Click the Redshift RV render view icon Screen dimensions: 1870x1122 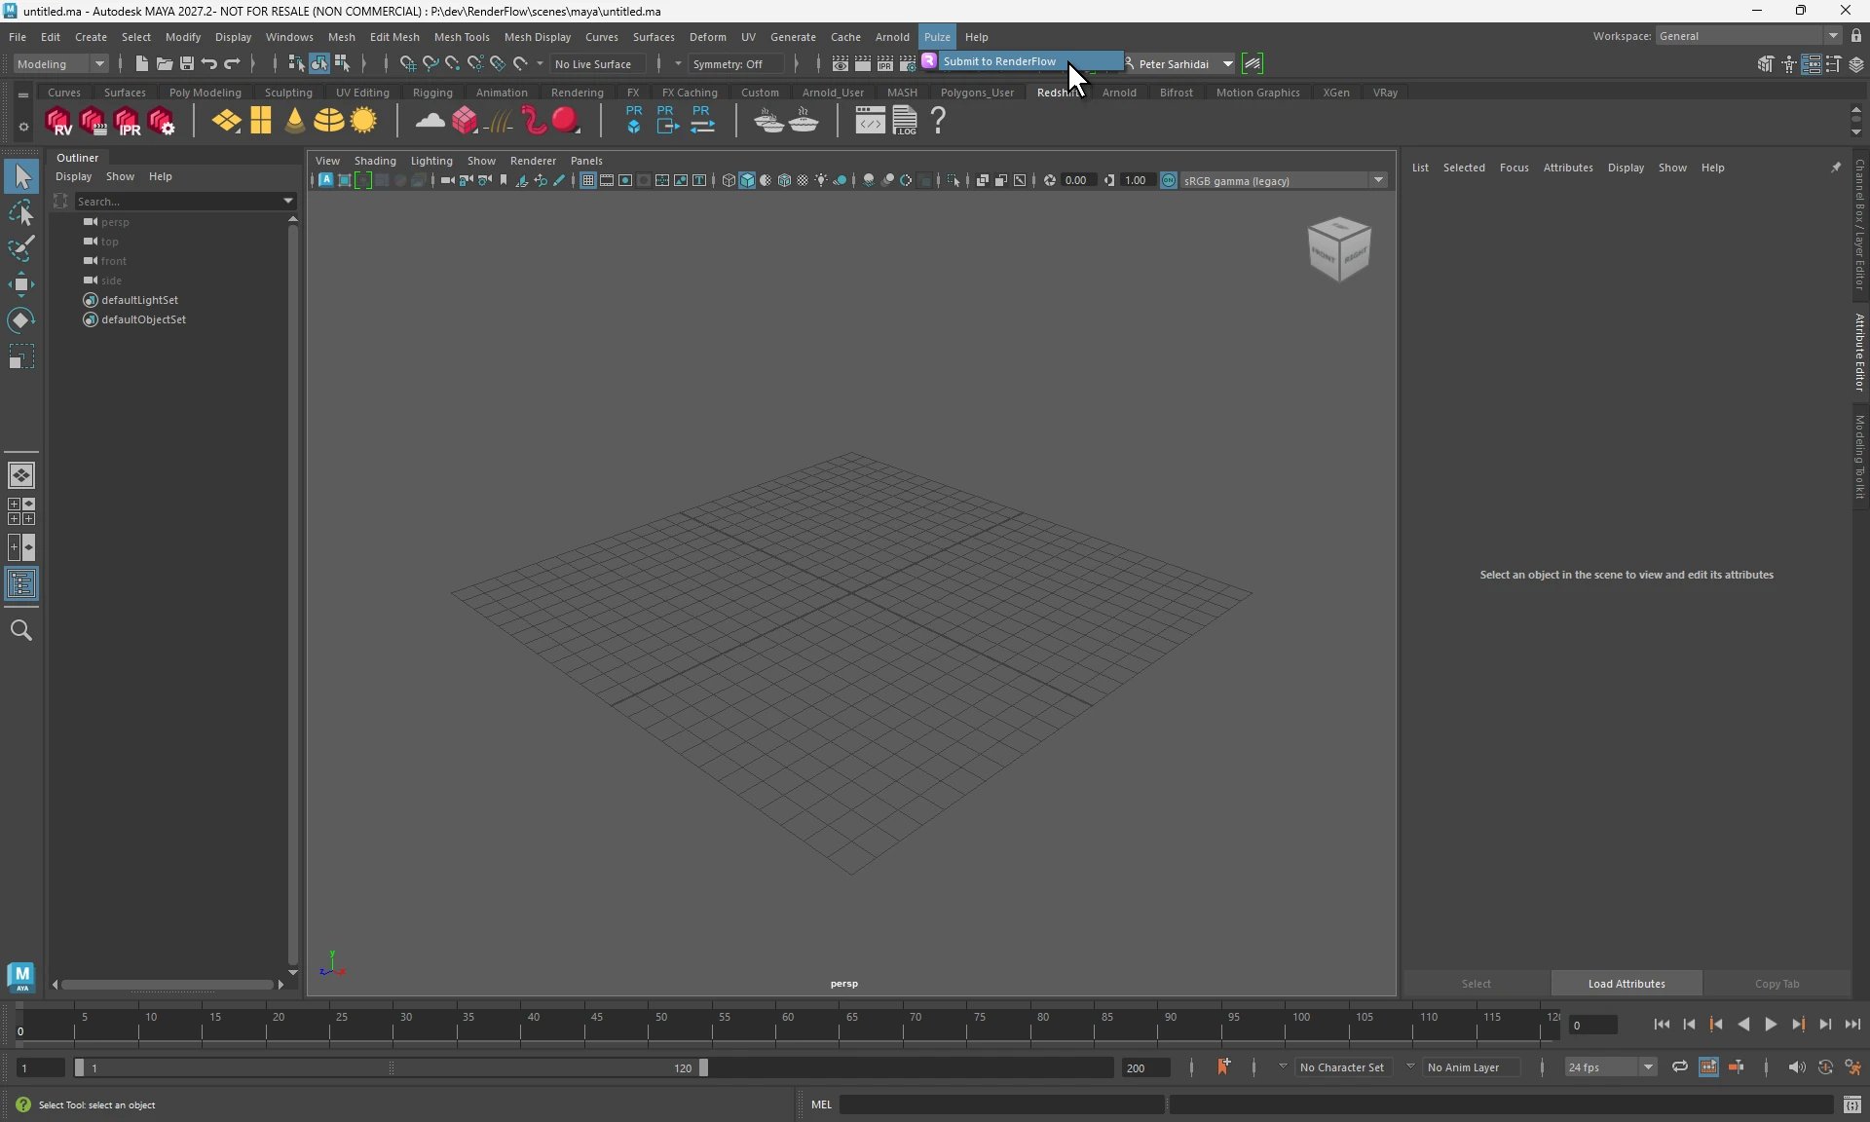click(x=58, y=122)
